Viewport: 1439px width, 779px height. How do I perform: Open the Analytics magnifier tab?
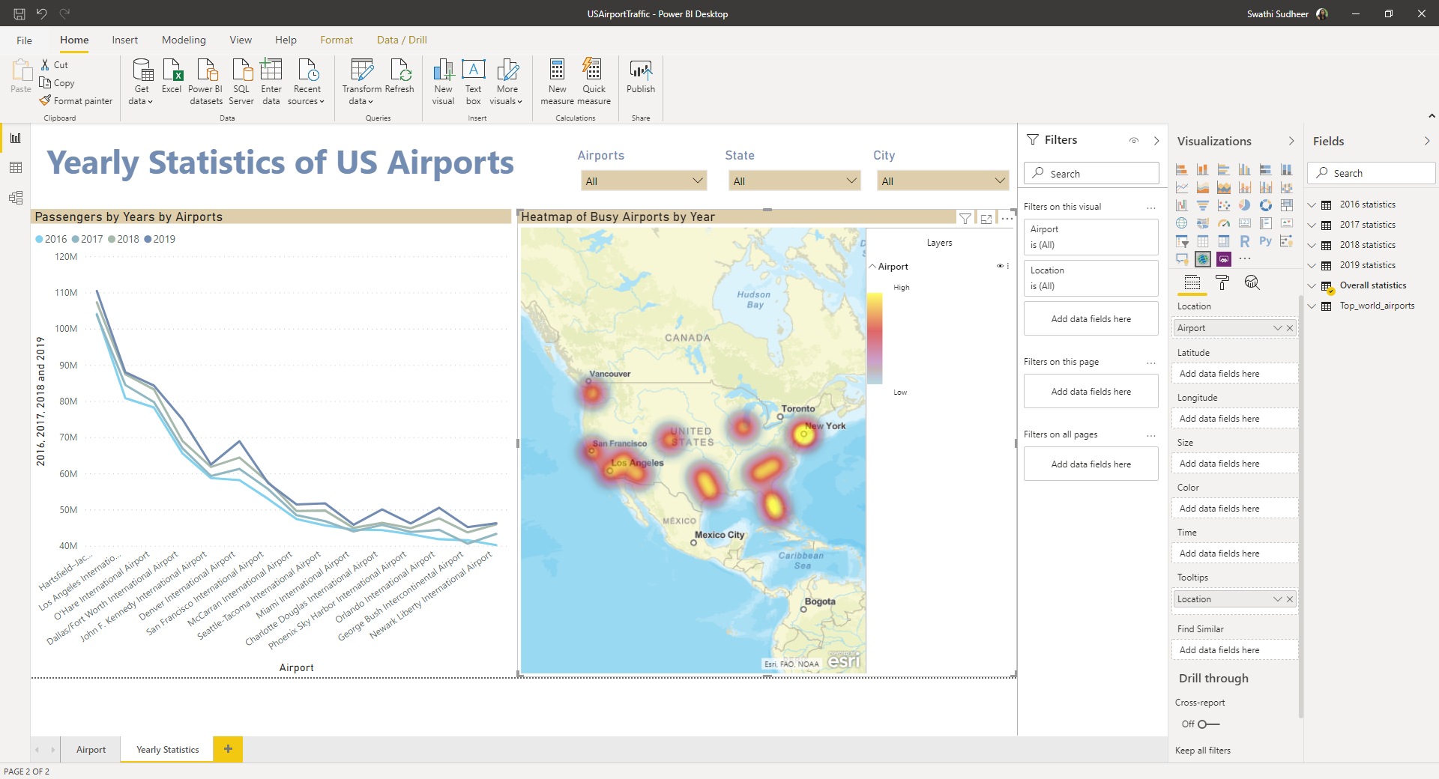click(x=1252, y=282)
